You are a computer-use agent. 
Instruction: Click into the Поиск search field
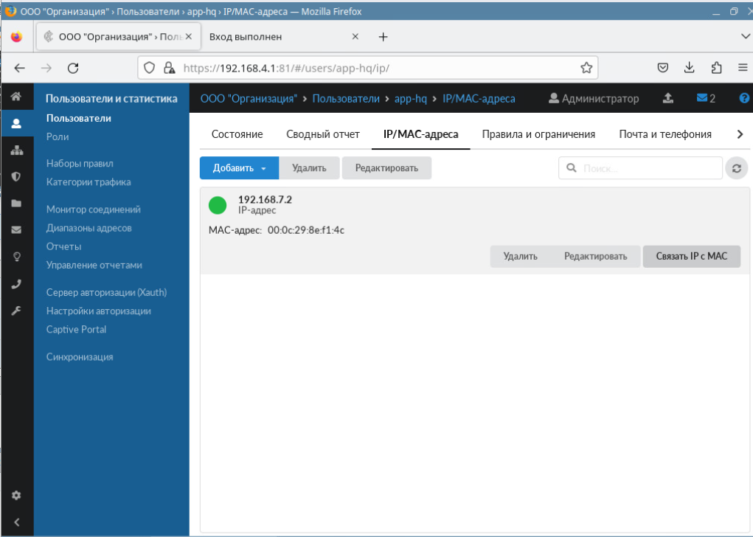click(x=640, y=168)
